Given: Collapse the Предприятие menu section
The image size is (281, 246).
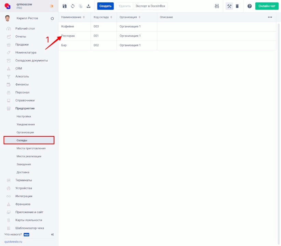Looking at the screenshot, I should tap(25, 109).
